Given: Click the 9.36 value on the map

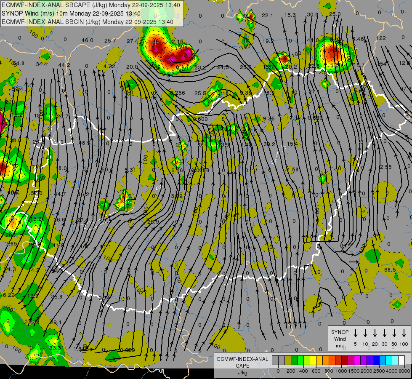Looking at the screenshot, I should [x=246, y=93].
